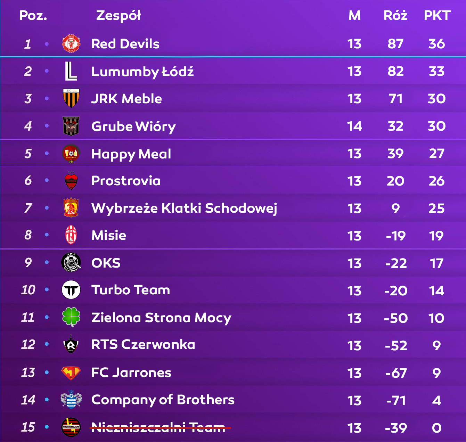Open Wybrzeże Klatki Schodowej team link
This screenshot has height=442, width=466.
click(184, 208)
